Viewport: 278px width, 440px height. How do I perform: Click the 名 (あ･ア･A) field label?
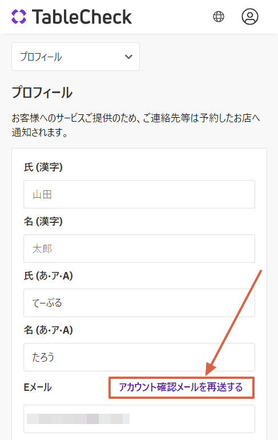48,330
